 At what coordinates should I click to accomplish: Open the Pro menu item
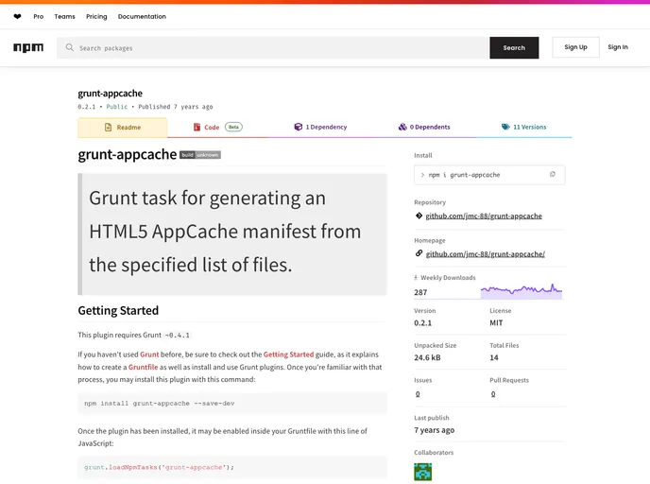[x=39, y=17]
